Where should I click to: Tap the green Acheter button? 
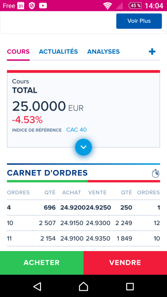pyautogui.click(x=42, y=263)
